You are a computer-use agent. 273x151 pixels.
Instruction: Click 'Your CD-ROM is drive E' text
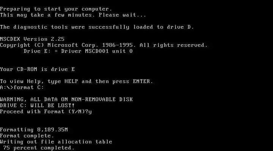(38, 69)
